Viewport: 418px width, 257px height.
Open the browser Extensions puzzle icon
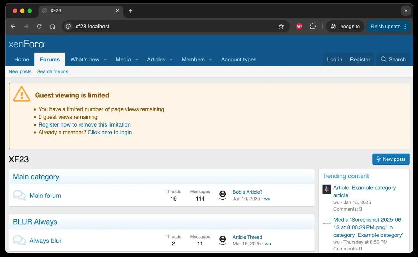(312, 27)
